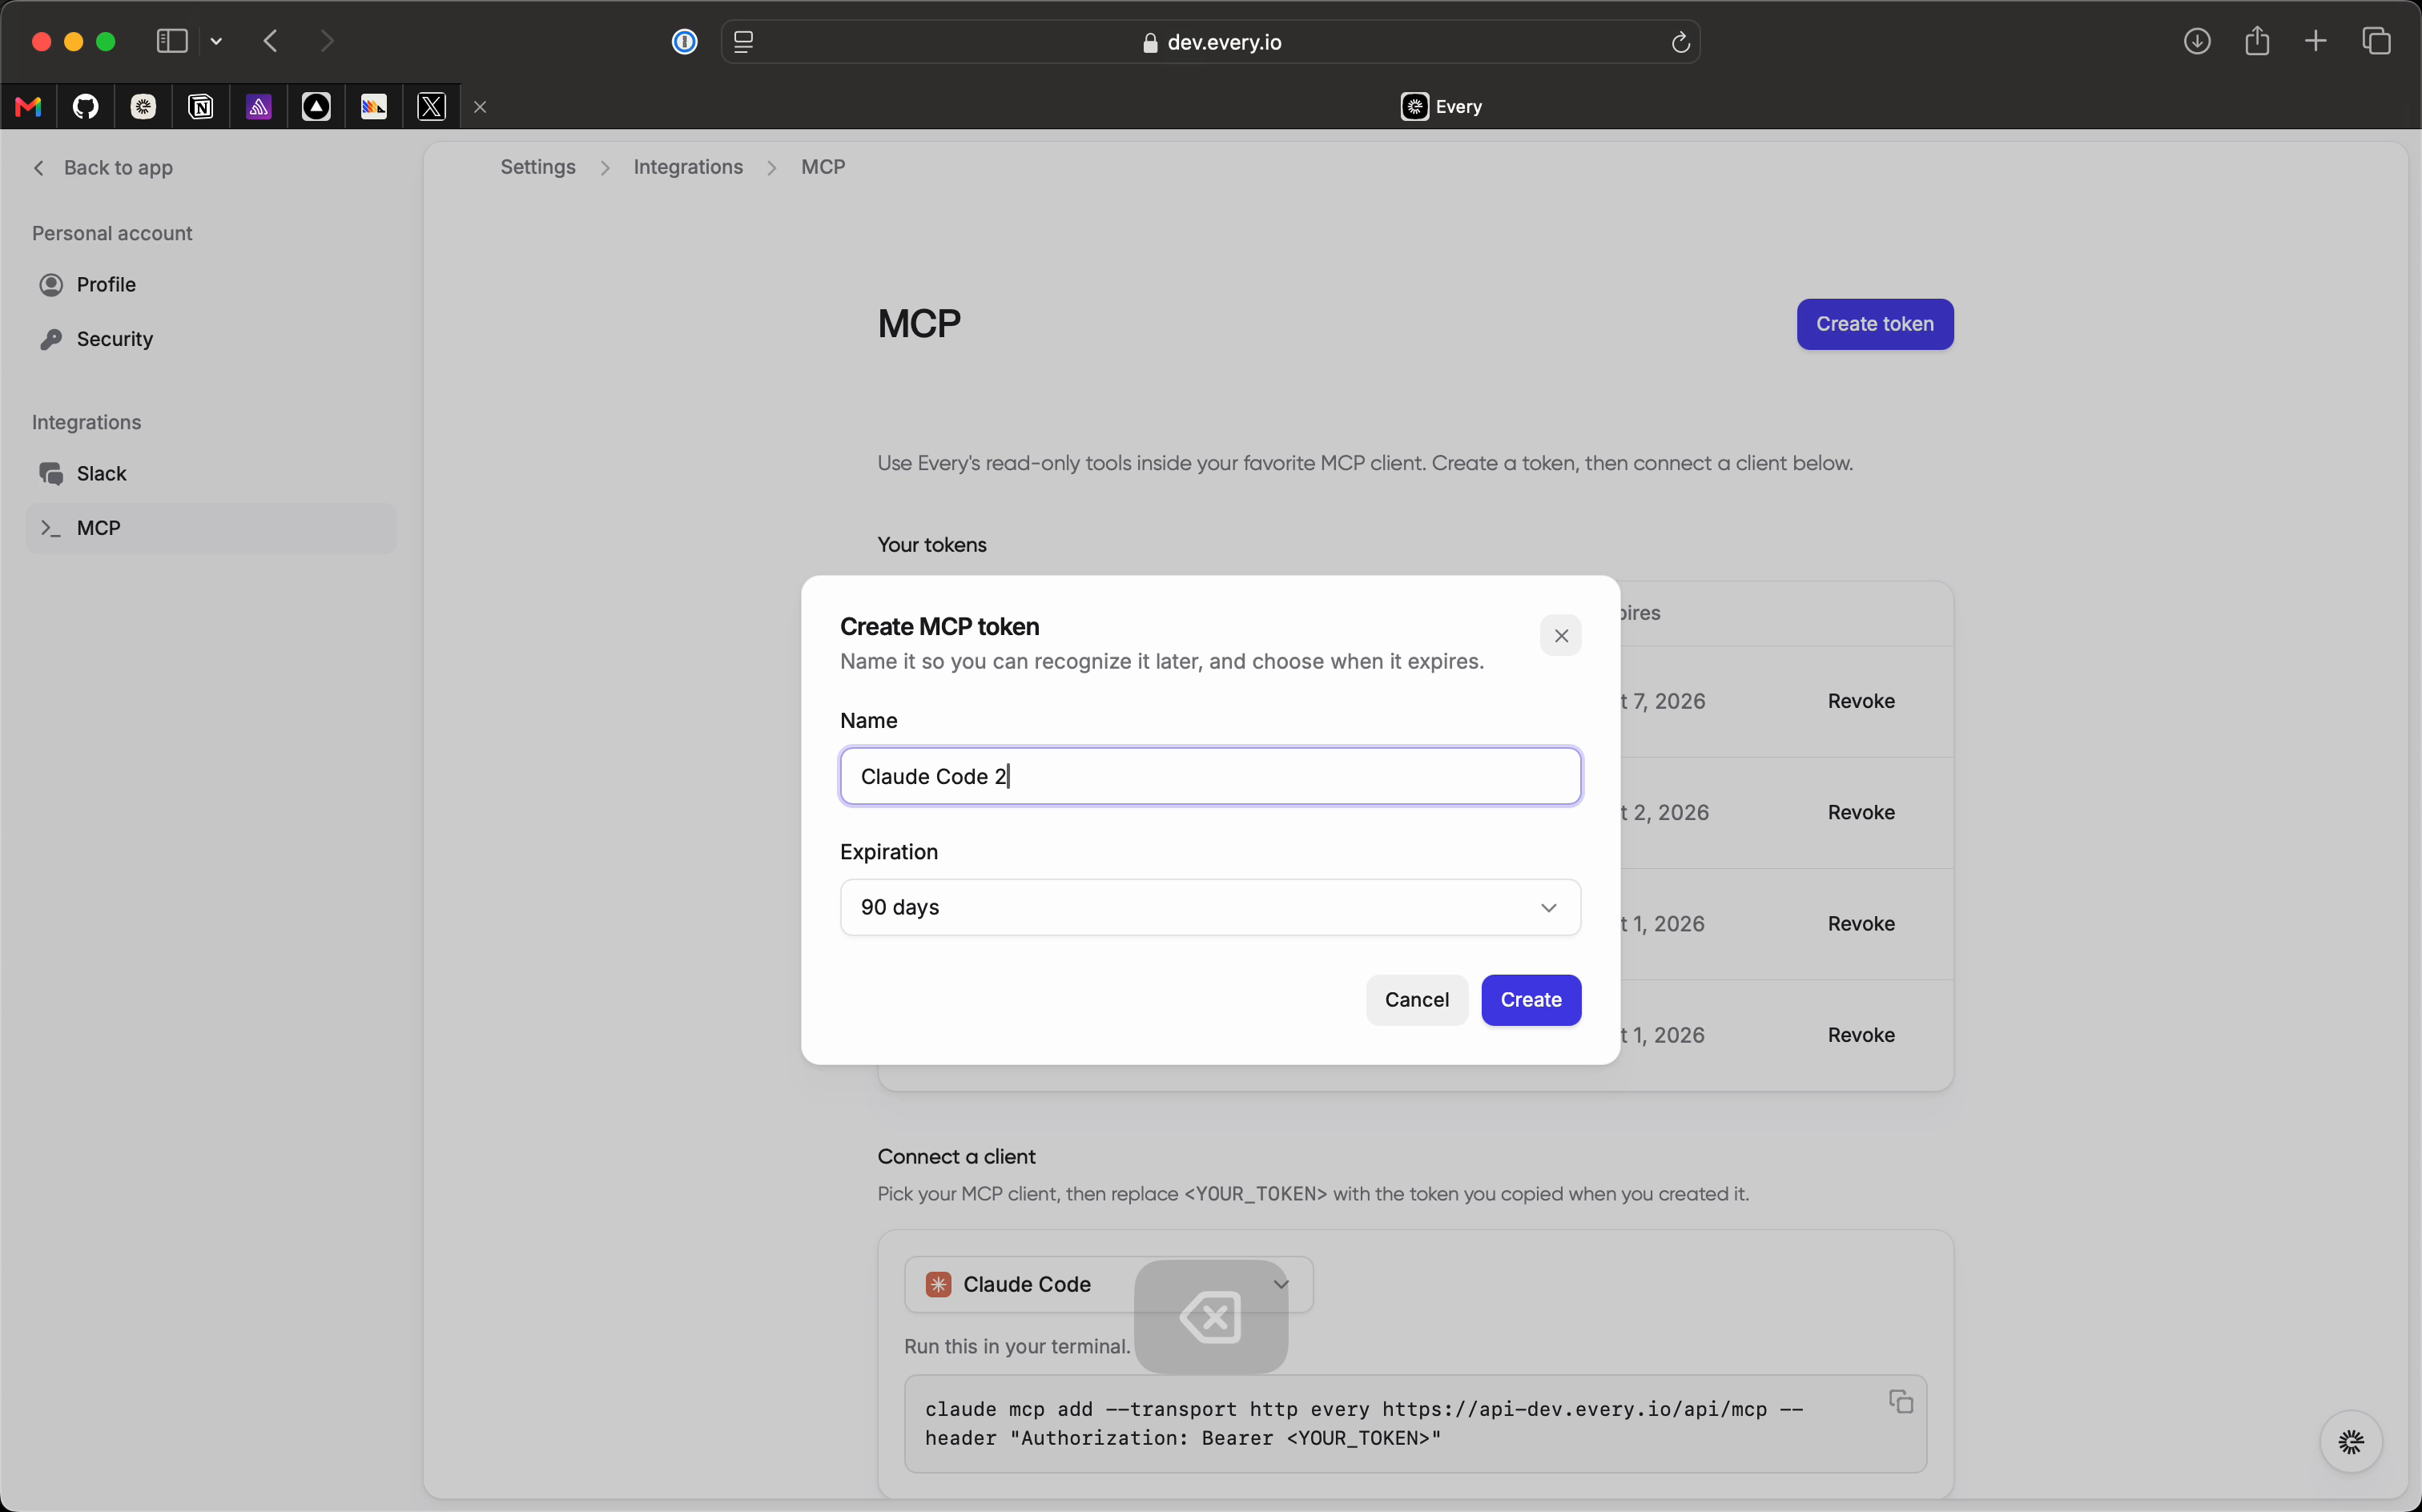Image resolution: width=2422 pixels, height=1512 pixels.
Task: Click the Settings breadcrumb
Action: 538,167
